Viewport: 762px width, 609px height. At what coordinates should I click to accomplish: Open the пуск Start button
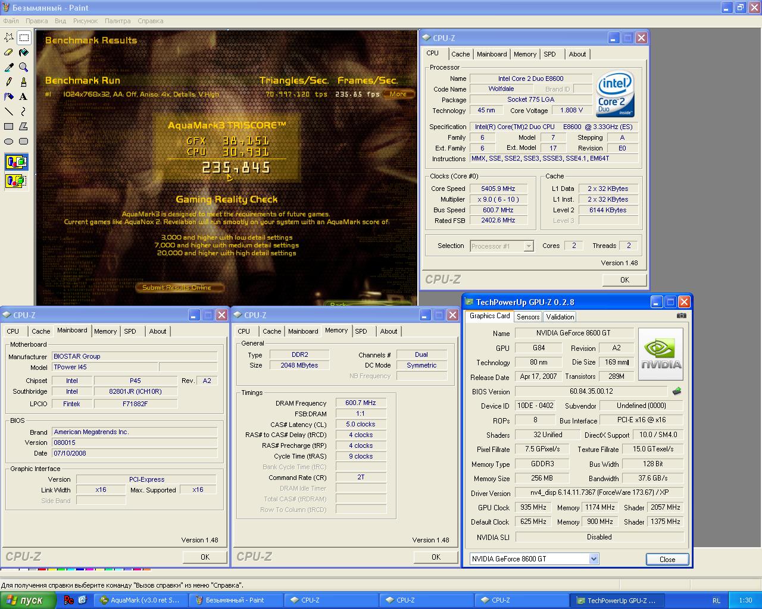pyautogui.click(x=29, y=600)
